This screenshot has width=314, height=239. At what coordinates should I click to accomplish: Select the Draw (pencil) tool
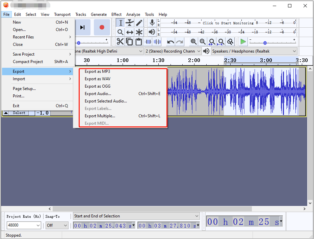[139, 23]
